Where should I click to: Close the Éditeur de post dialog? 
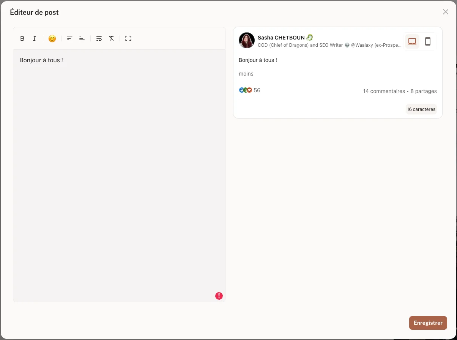(446, 12)
